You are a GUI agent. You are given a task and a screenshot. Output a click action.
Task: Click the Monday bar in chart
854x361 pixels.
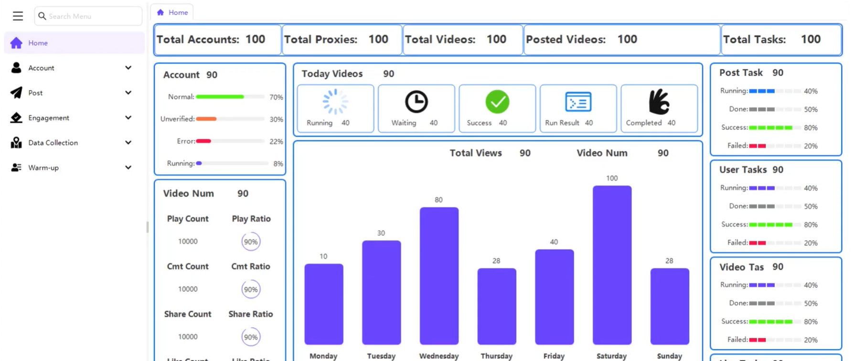click(324, 304)
